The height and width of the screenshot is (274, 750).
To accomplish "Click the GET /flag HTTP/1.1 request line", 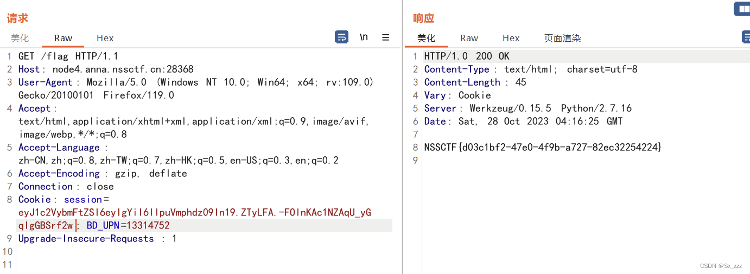I will [68, 56].
